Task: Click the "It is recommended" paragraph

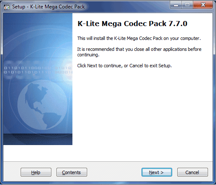Action: click(139, 52)
